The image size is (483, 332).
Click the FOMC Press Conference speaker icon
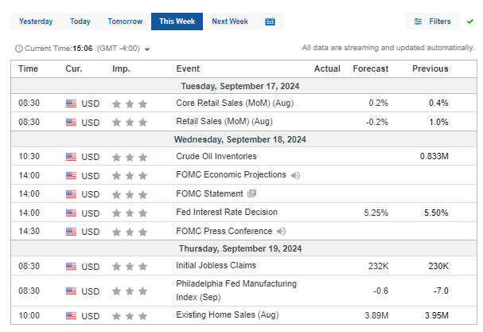coord(281,231)
